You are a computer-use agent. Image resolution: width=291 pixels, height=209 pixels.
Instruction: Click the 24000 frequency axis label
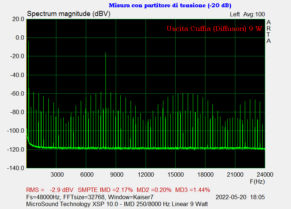coord(265,174)
